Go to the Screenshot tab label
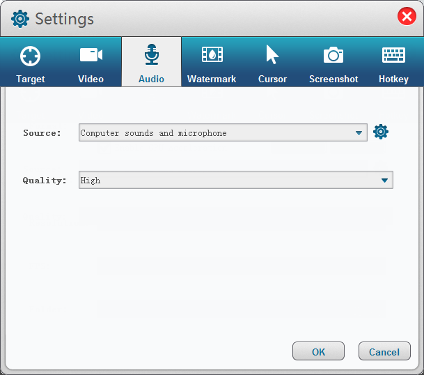 click(333, 79)
